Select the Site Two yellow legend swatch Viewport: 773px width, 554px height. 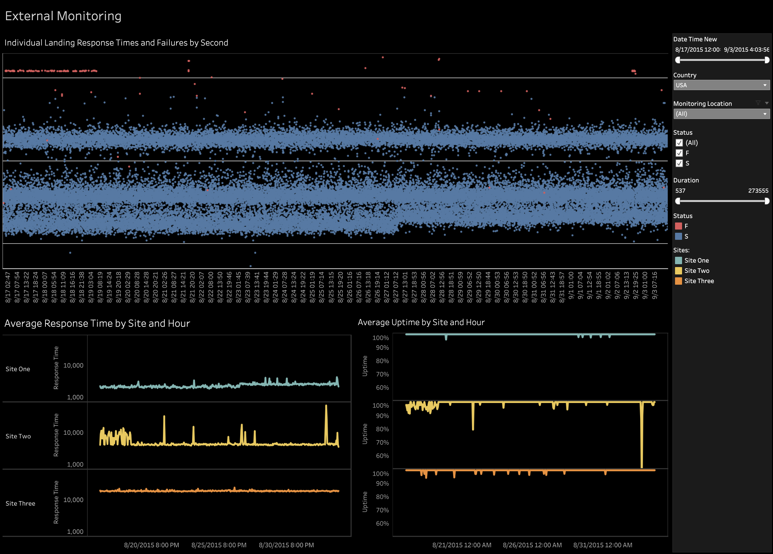[679, 271]
